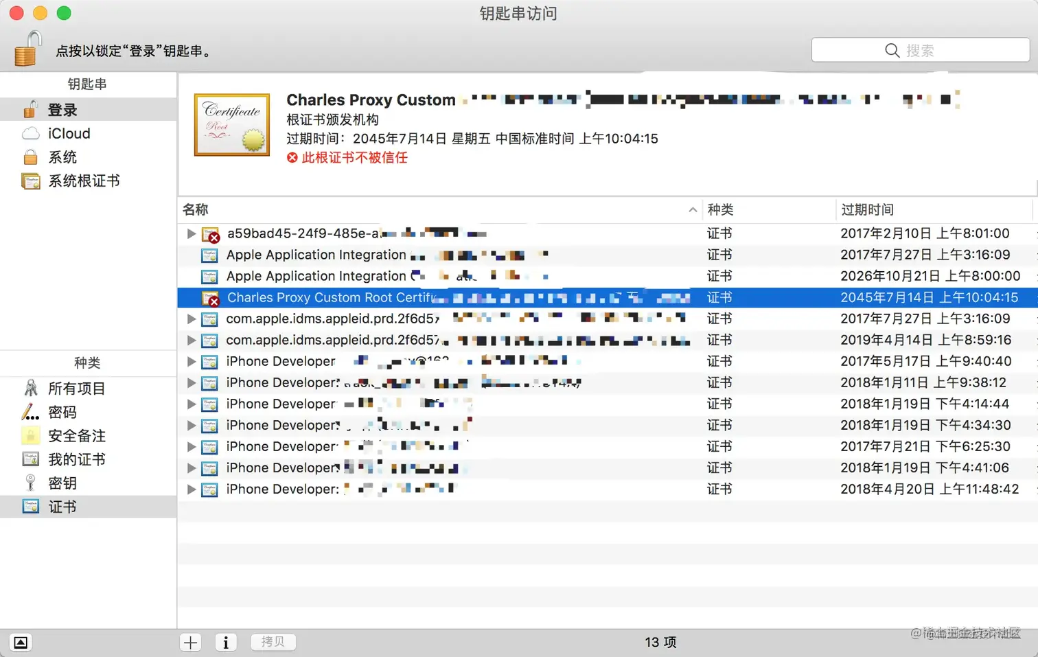This screenshot has width=1038, height=657.
Task: Select the 登录 keychain
Action: pyautogui.click(x=88, y=110)
